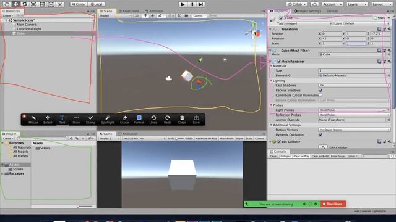
Task: Select Main Camera in Hierarchy
Action: pyautogui.click(x=27, y=25)
